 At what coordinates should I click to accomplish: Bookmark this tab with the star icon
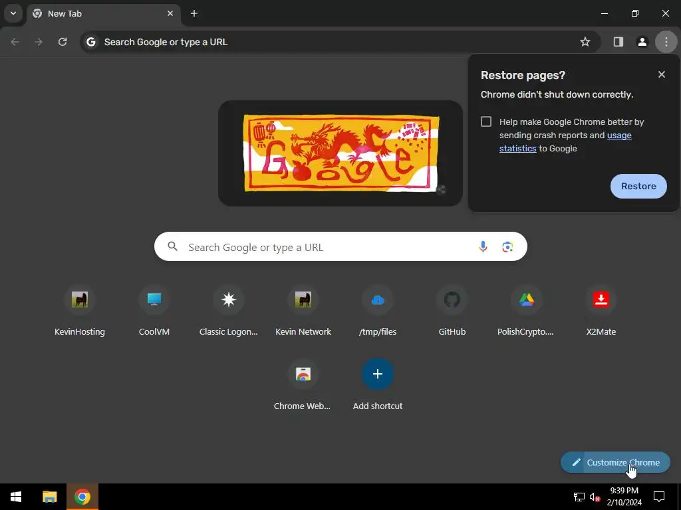click(x=585, y=42)
